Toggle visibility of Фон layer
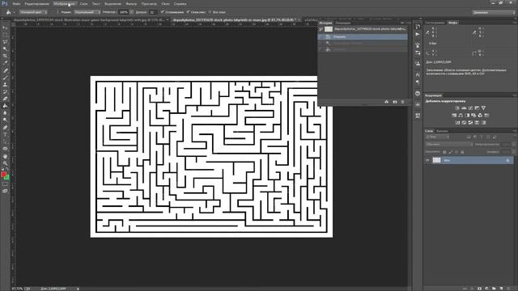 coord(427,160)
